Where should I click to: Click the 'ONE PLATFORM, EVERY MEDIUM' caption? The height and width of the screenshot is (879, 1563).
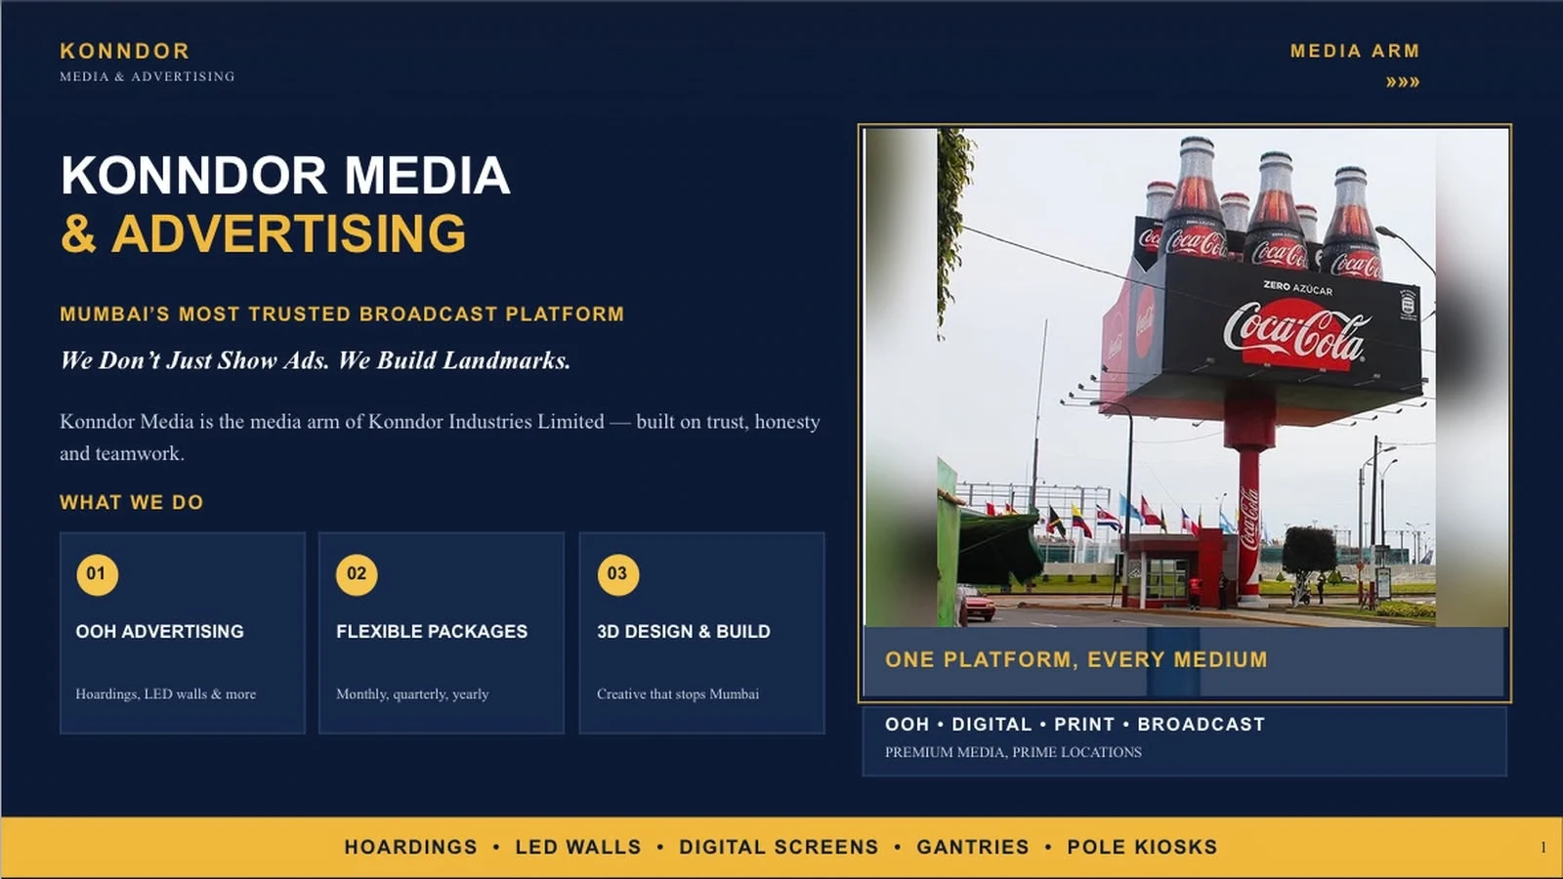coord(1077,660)
